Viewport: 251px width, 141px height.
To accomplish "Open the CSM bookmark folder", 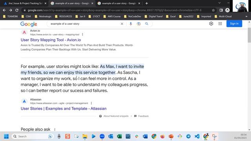I will (x=26, y=16).
